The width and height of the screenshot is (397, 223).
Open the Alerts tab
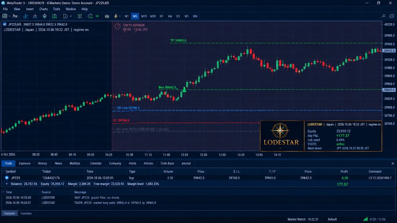pos(132,164)
